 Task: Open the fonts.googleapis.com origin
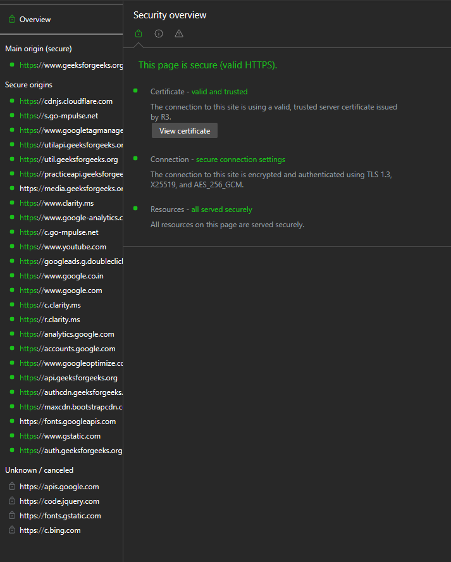click(68, 421)
